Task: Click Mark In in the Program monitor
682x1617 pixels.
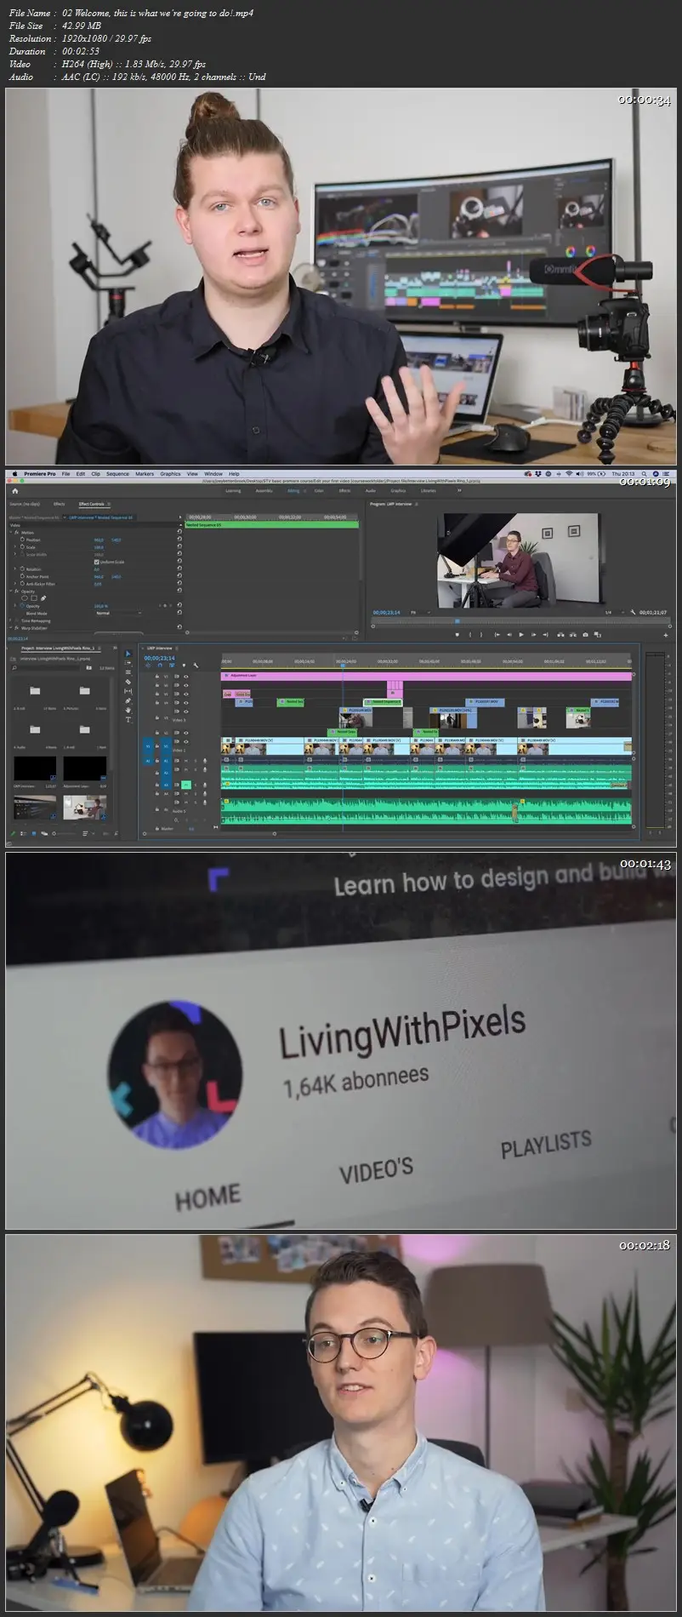Action: [470, 635]
